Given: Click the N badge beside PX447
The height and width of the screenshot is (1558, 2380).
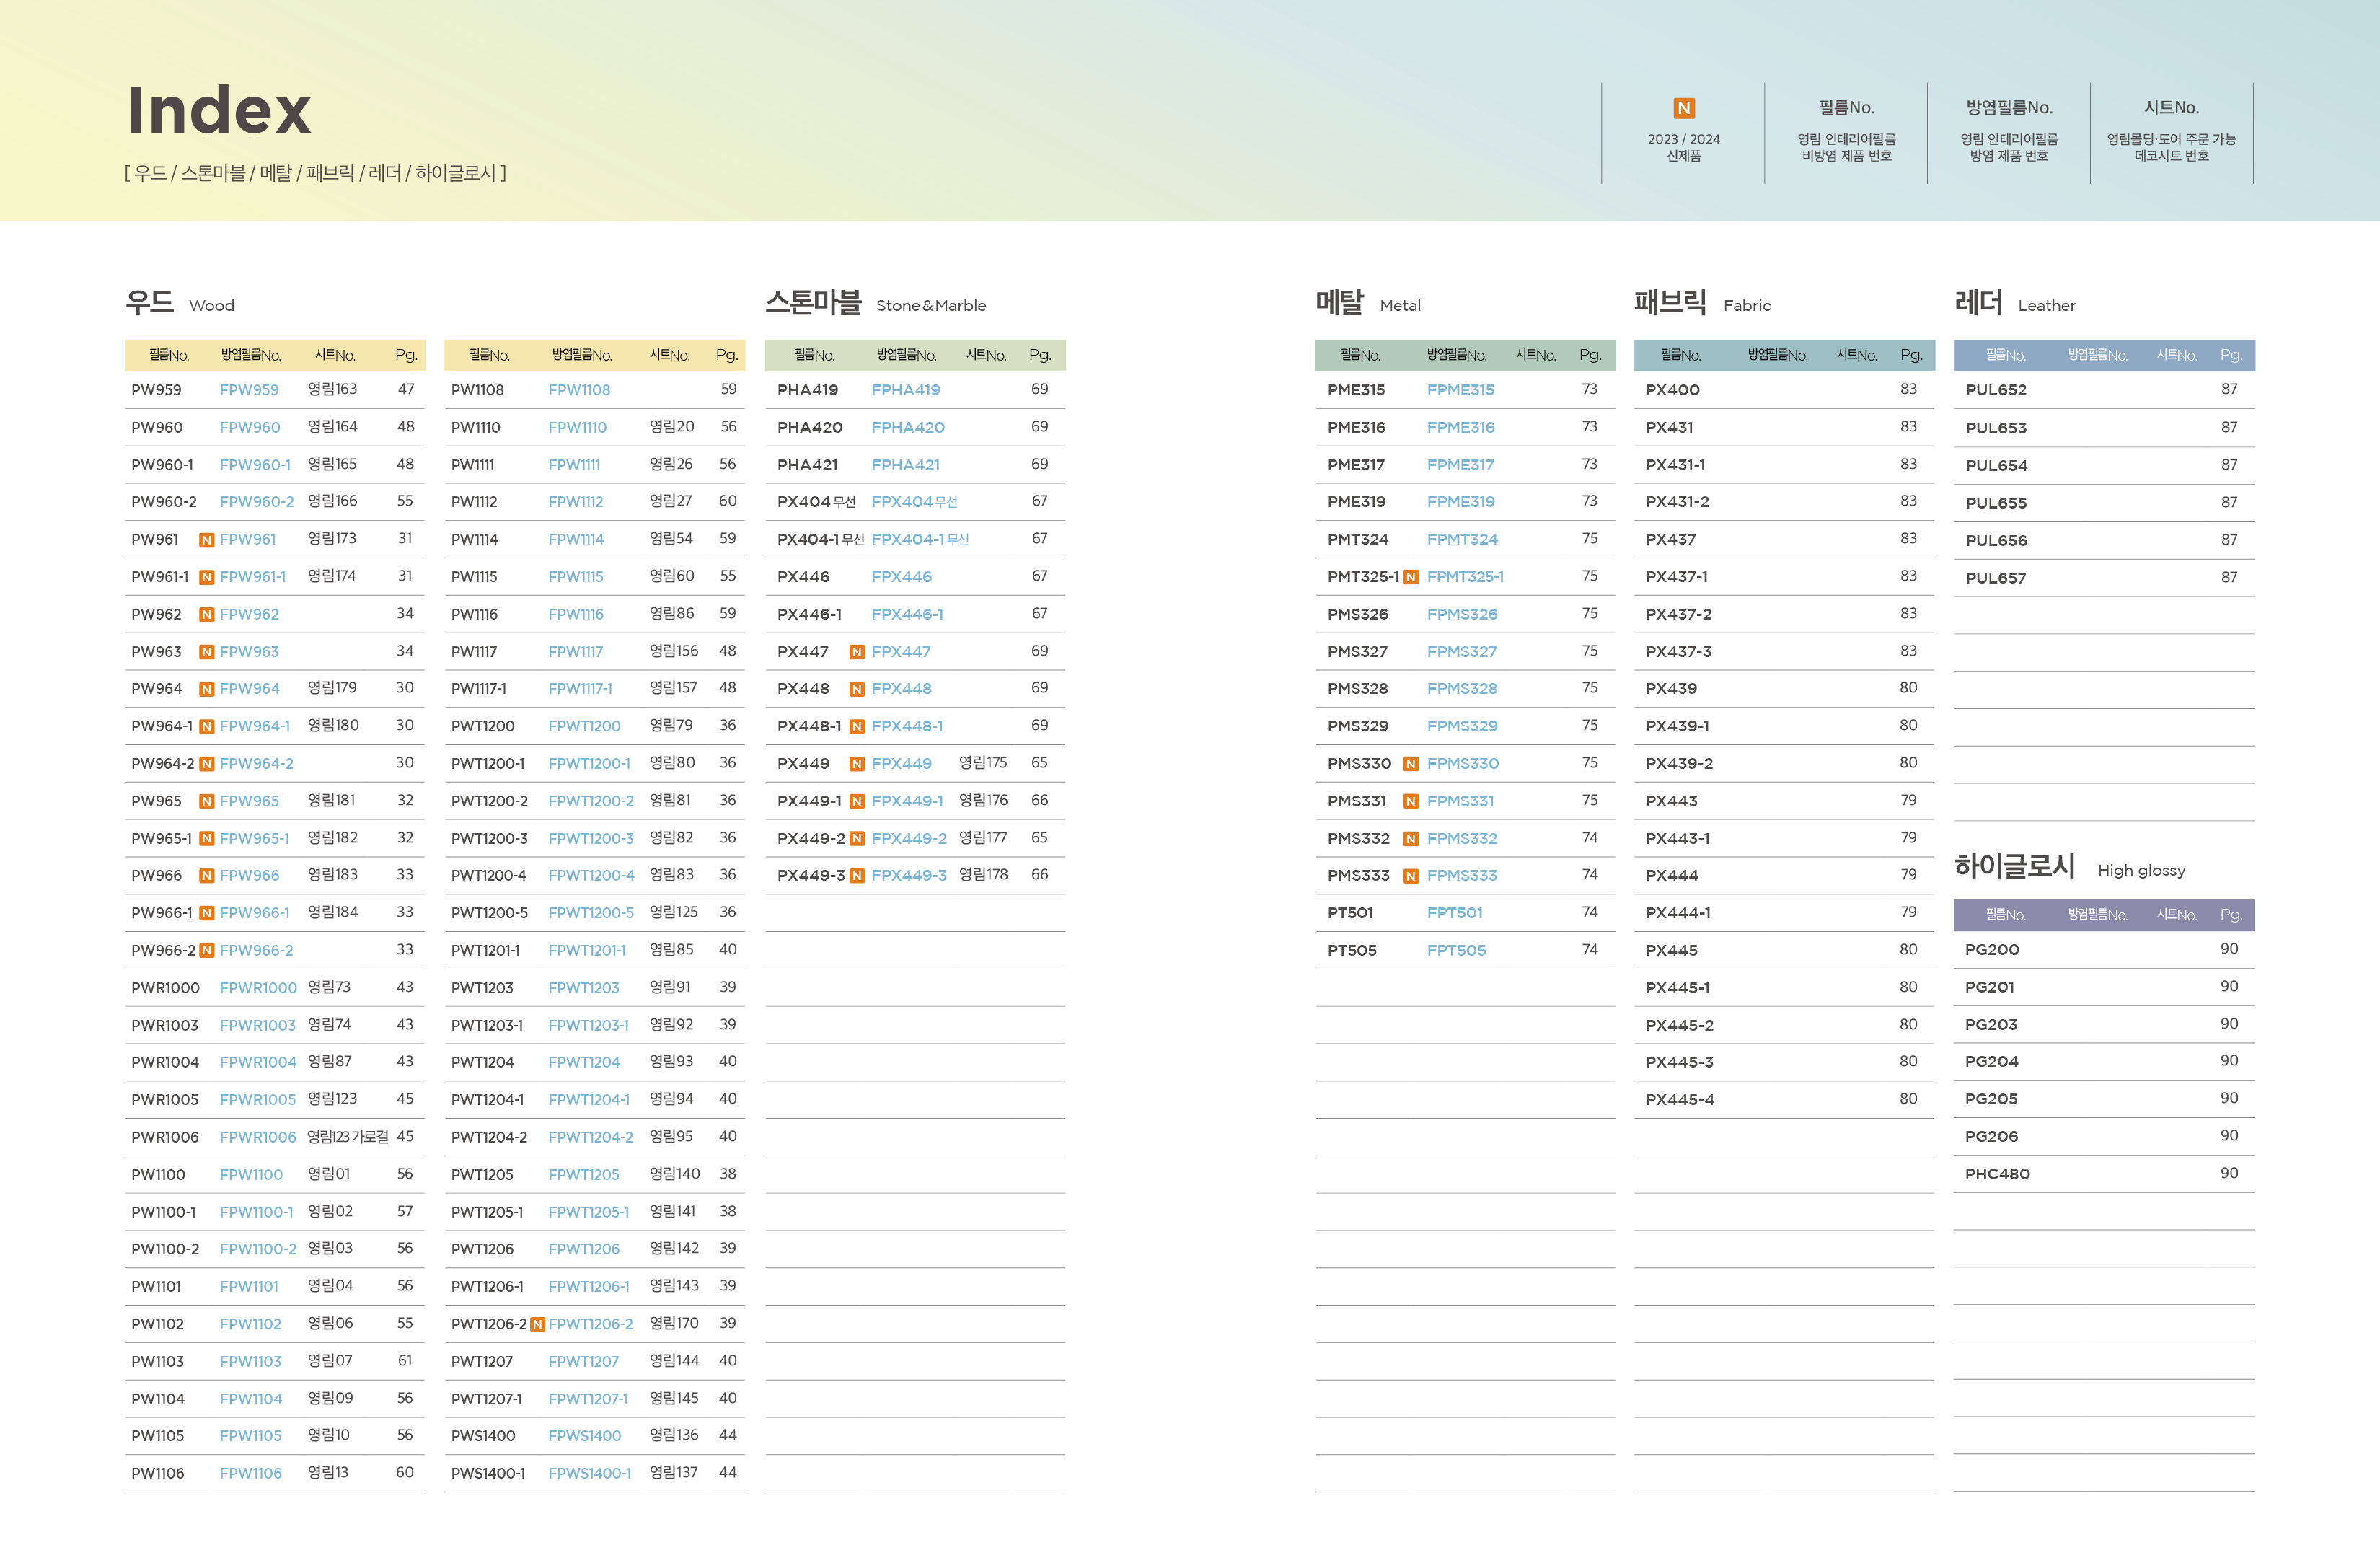Looking at the screenshot, I should [857, 652].
